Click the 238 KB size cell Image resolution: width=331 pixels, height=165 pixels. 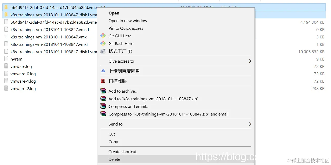click(x=318, y=89)
